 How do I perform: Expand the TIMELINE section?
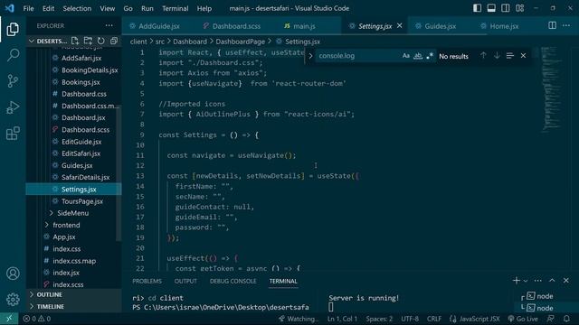51,306
